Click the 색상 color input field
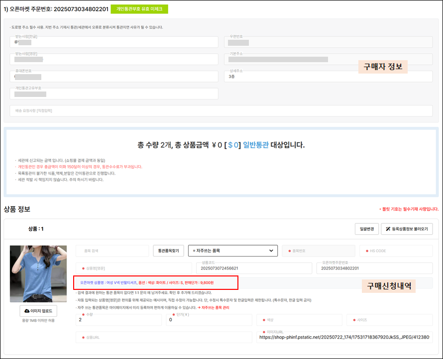Image resolution: width=443 pixels, height=359 pixels. (298, 320)
